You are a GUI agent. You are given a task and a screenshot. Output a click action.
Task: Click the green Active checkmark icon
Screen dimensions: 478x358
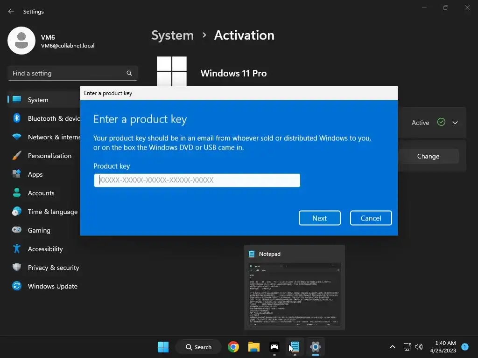441,122
